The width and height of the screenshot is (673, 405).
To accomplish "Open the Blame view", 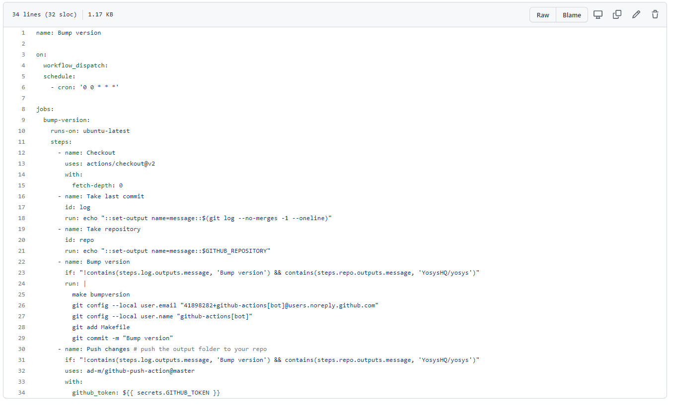I will 571,14.
